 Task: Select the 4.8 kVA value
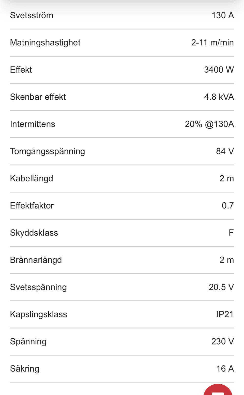click(219, 97)
